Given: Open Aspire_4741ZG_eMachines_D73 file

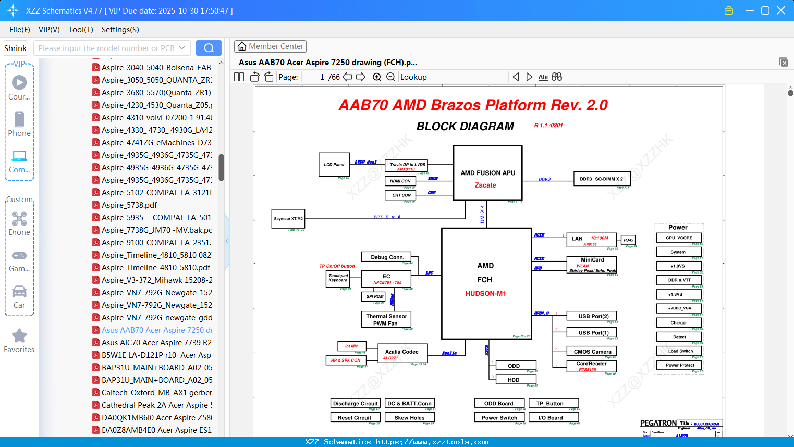Looking at the screenshot, I should pyautogui.click(x=152, y=142).
